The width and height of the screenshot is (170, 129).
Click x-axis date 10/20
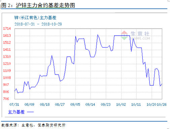[151, 104]
